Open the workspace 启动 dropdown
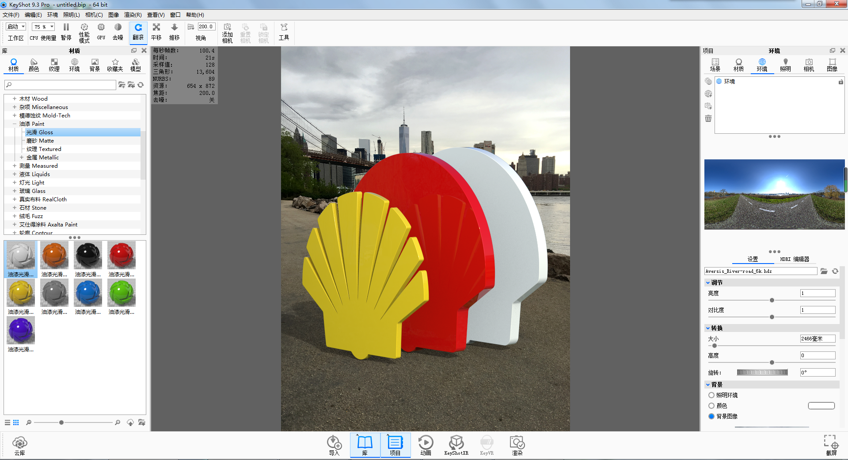Screen dimensions: 848x460 point(16,26)
